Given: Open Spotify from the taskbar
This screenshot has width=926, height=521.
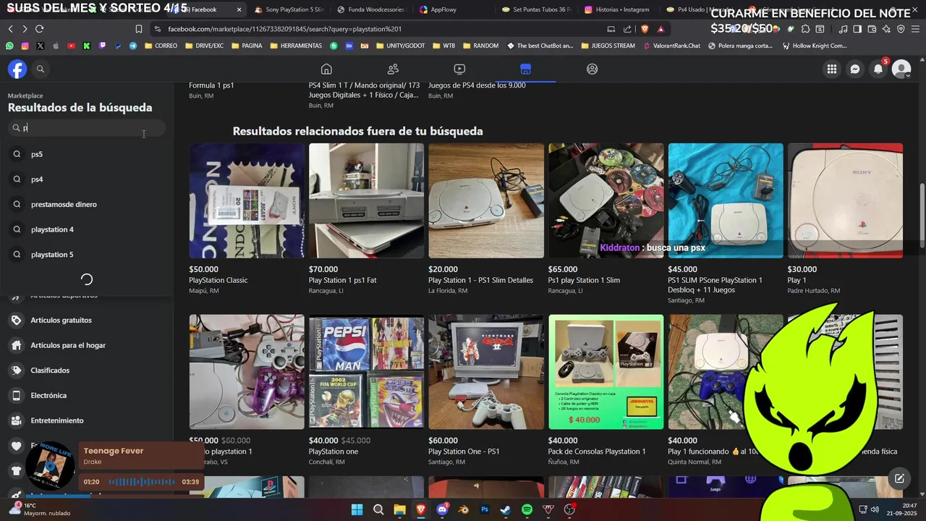Looking at the screenshot, I should (x=527, y=509).
